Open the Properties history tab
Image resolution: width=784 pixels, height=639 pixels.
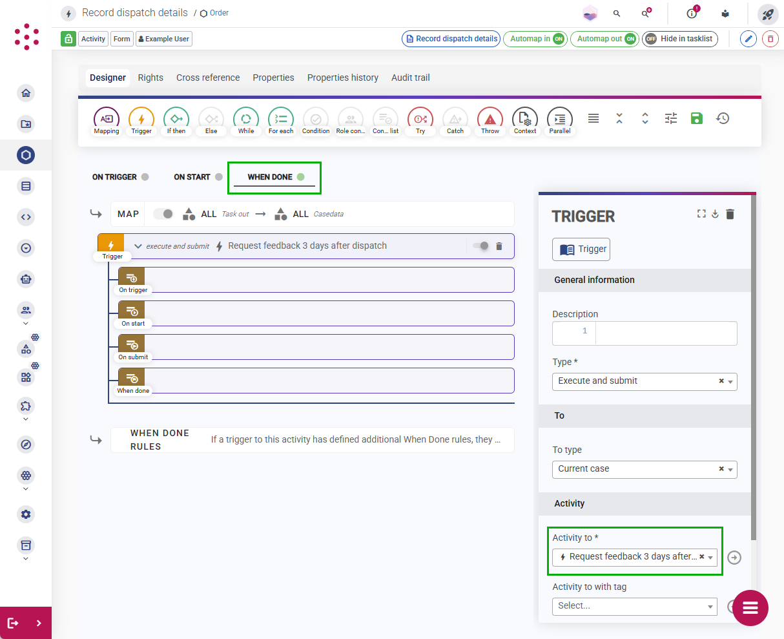click(343, 78)
